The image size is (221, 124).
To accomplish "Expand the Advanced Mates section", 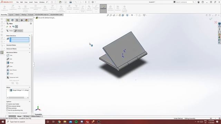I will (29, 49).
